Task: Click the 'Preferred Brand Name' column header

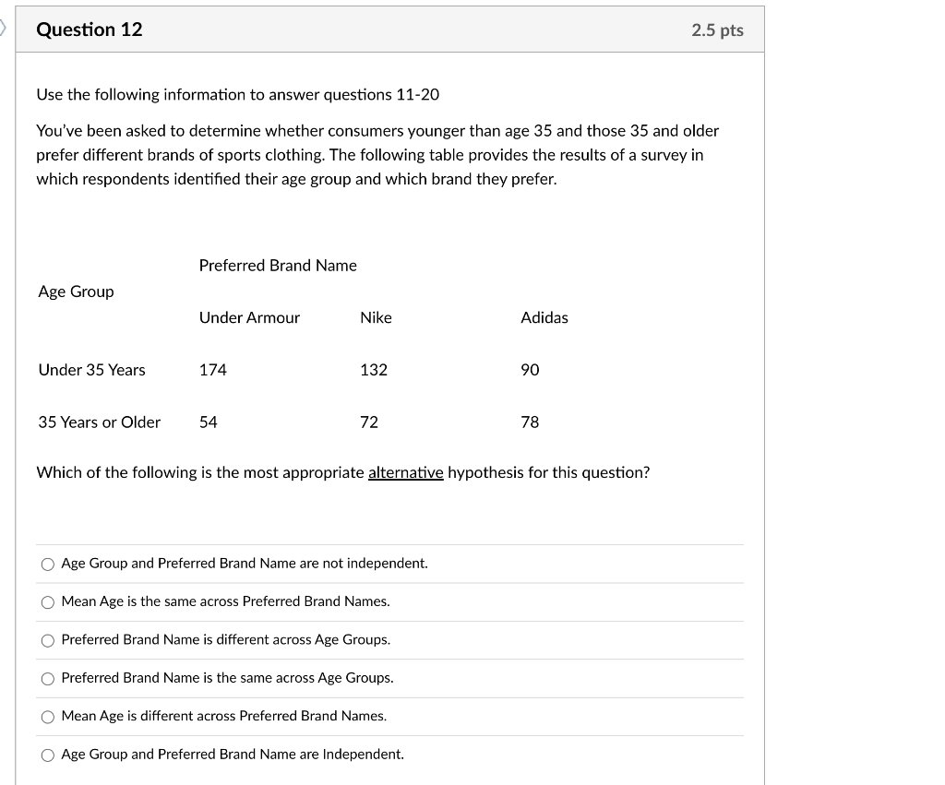Action: [278, 266]
